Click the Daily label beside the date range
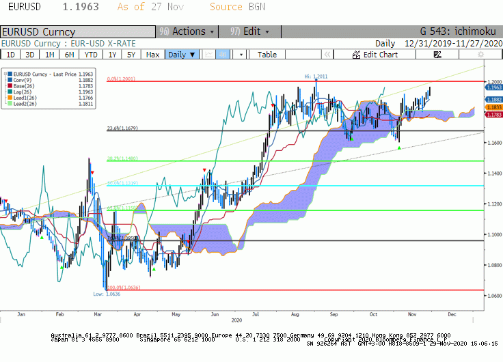 click(385, 43)
